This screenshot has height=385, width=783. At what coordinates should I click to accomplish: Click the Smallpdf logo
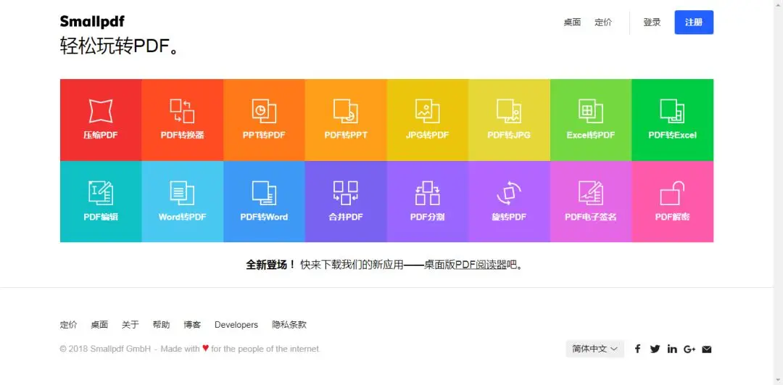[x=92, y=22]
